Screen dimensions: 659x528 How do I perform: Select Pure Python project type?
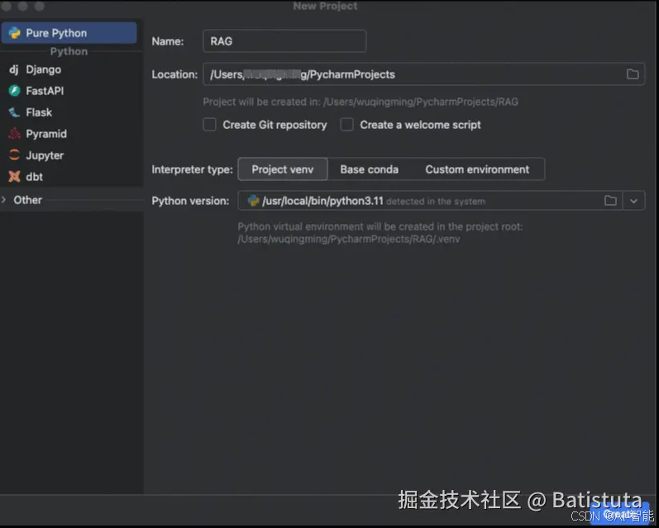[69, 33]
